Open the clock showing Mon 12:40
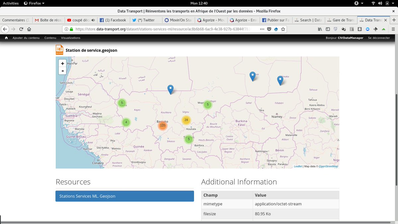Screen dimensions: 398x224 [x=199, y=3]
